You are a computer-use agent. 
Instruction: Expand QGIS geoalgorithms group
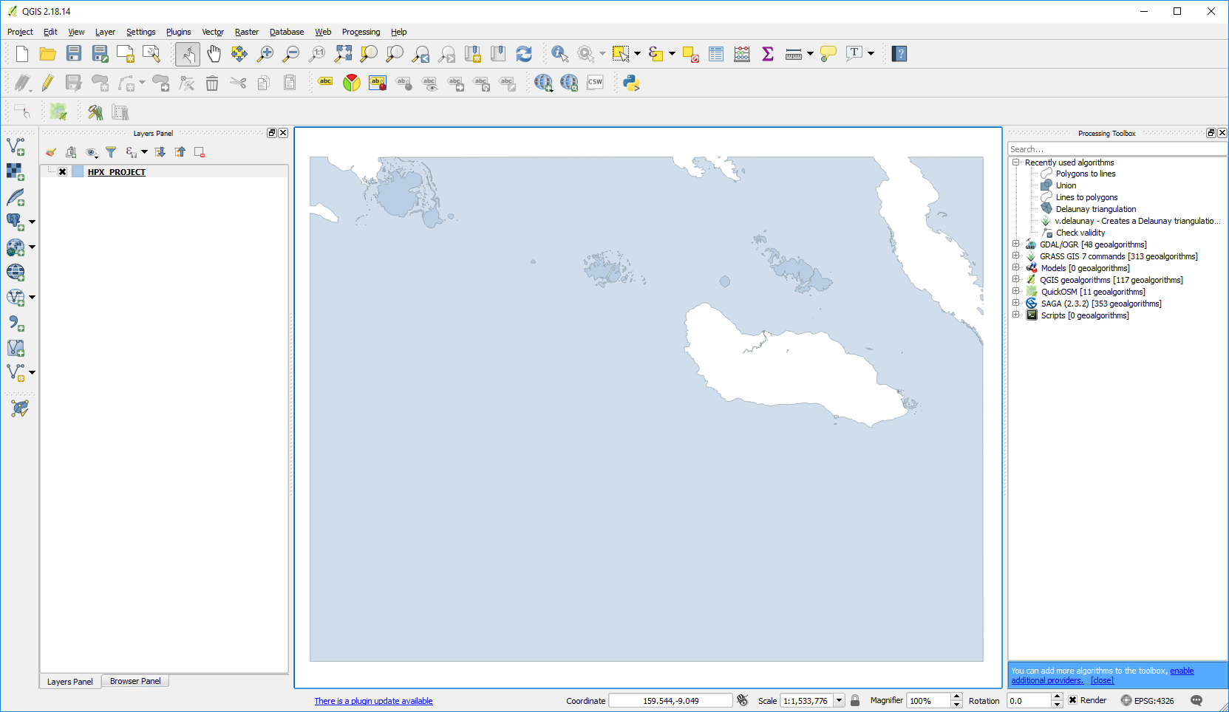pos(1016,279)
